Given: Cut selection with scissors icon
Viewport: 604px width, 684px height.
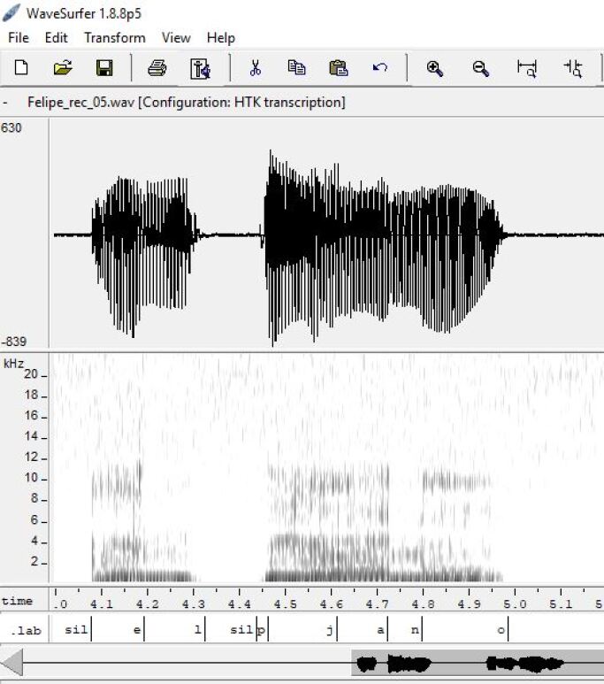Looking at the screenshot, I should 256,68.
